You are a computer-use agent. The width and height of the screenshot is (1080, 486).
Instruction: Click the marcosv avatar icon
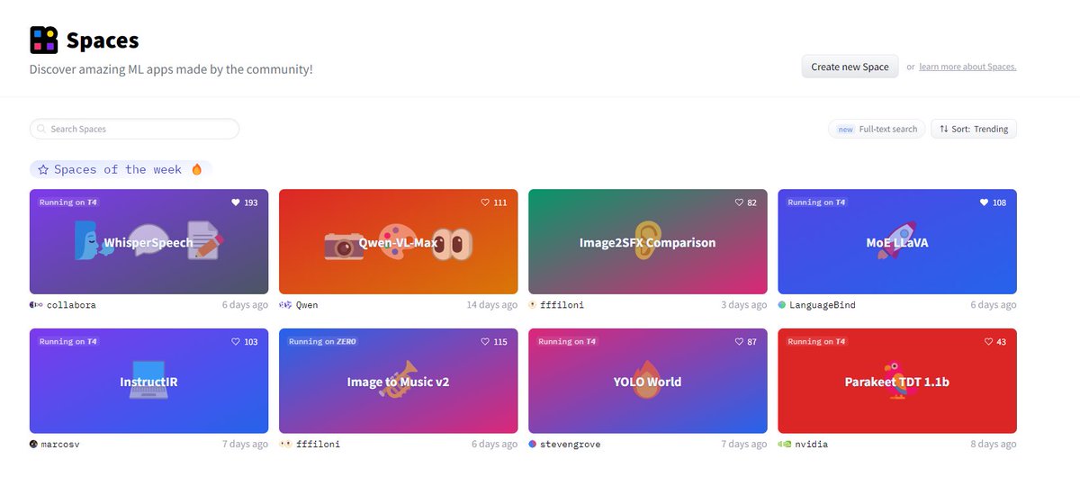pyautogui.click(x=34, y=445)
